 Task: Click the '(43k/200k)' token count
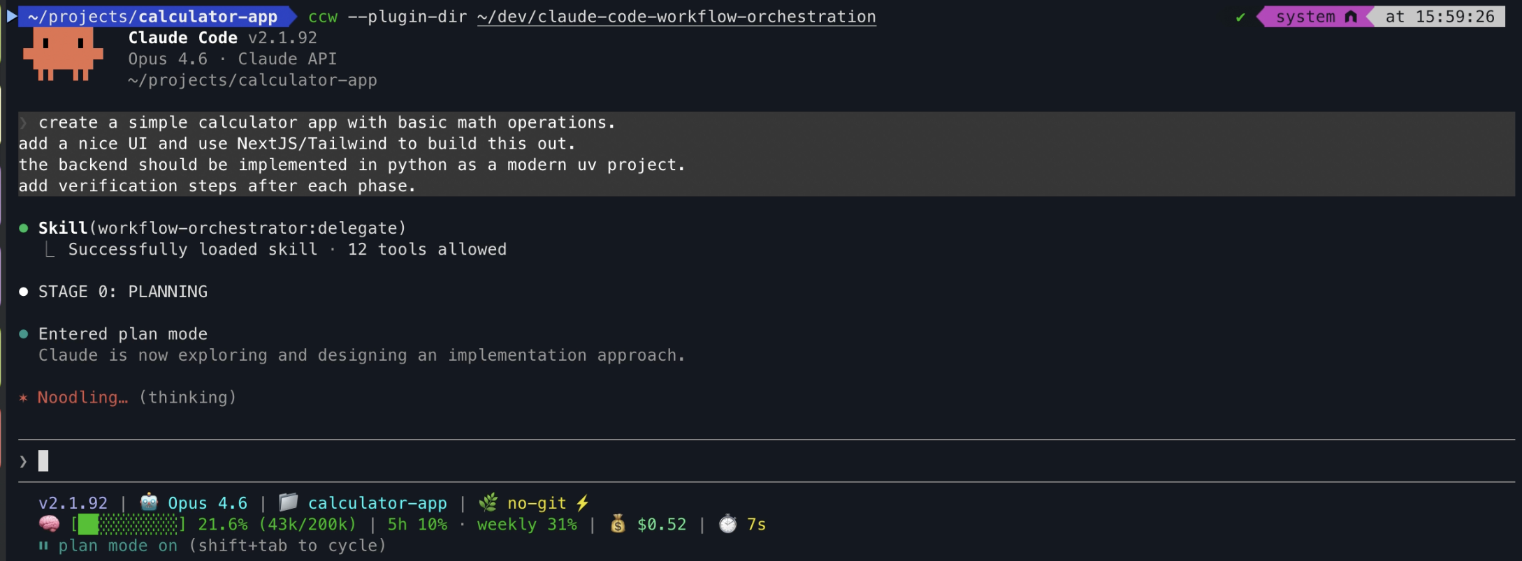point(307,524)
